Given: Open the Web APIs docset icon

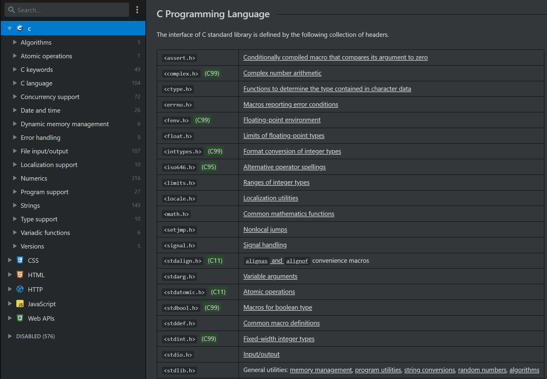Looking at the screenshot, I should coord(20,318).
